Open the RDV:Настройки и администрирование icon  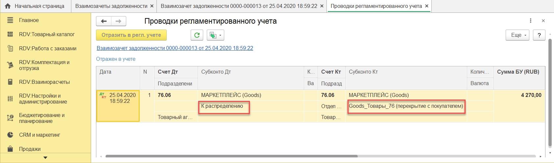(x=10, y=99)
